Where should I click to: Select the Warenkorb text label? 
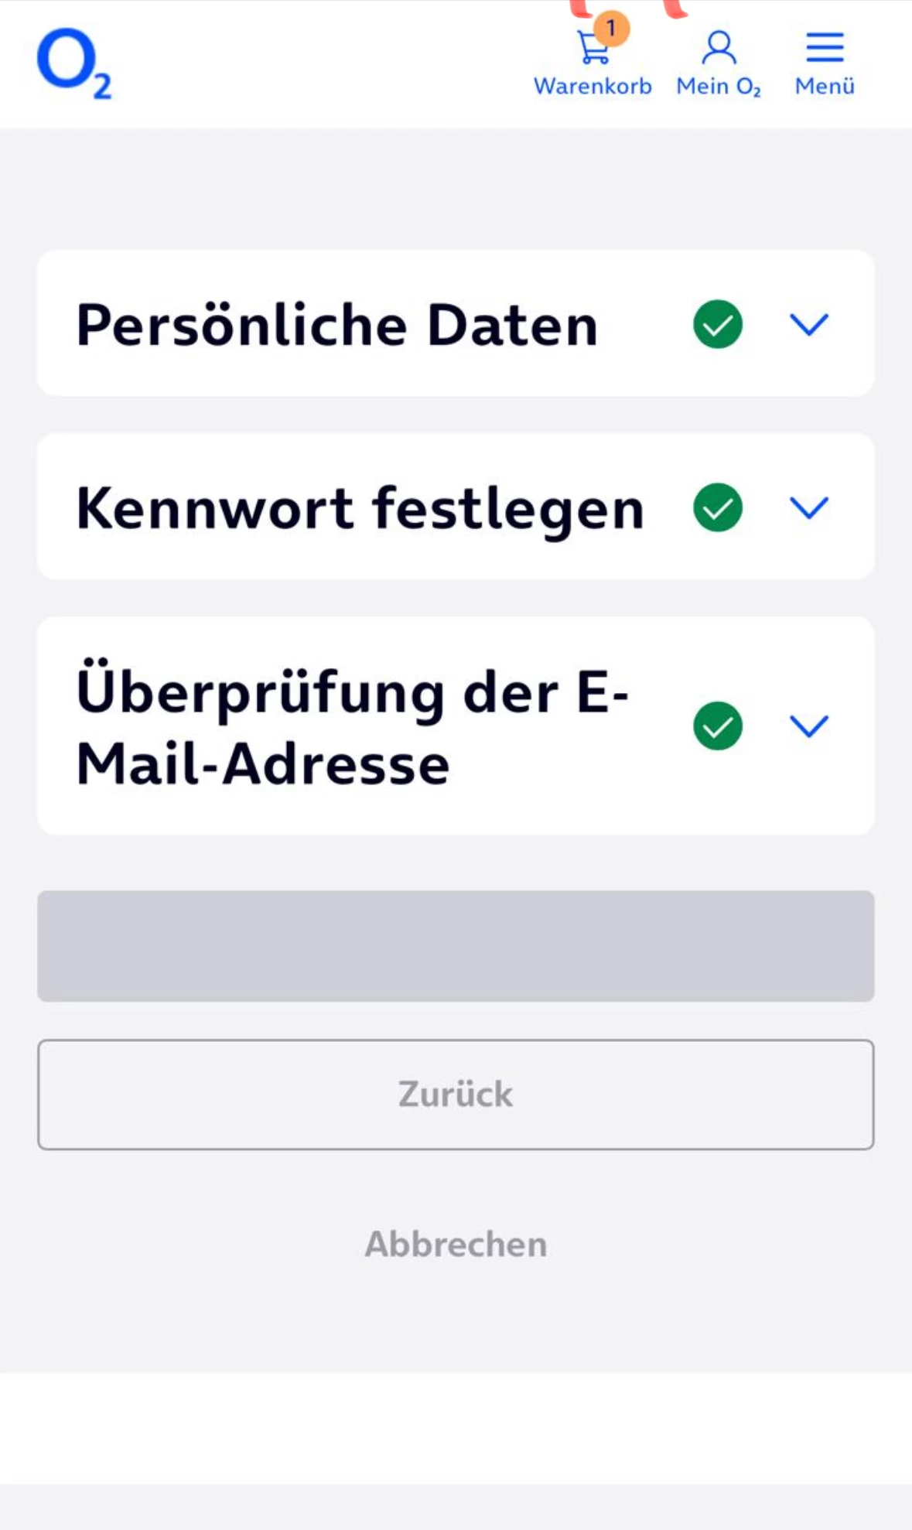click(x=593, y=86)
